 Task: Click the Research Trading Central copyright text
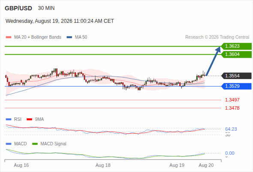tap(217, 37)
